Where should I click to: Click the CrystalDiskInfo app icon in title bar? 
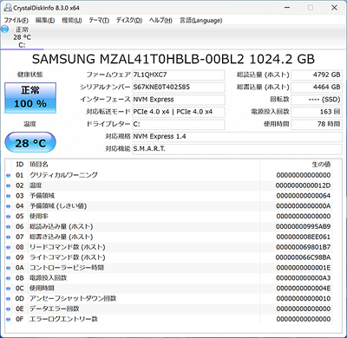[7, 8]
